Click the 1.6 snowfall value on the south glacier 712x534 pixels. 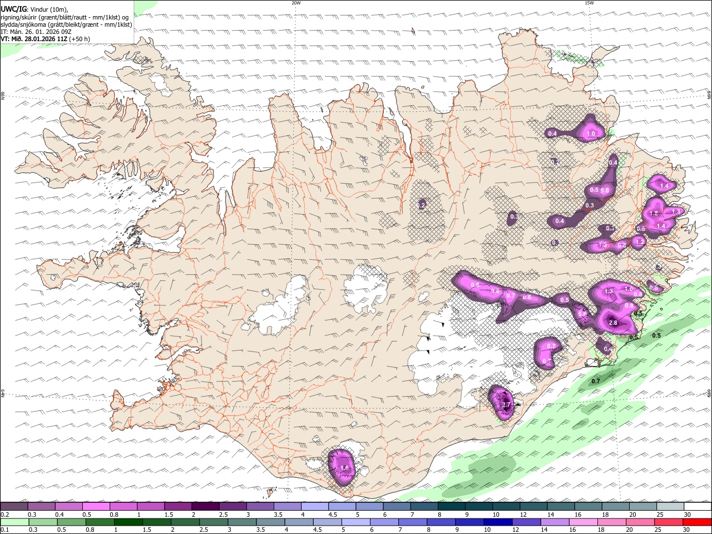[x=344, y=468]
